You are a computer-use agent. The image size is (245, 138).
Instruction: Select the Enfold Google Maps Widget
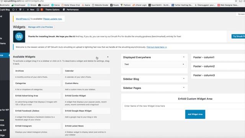87,111
